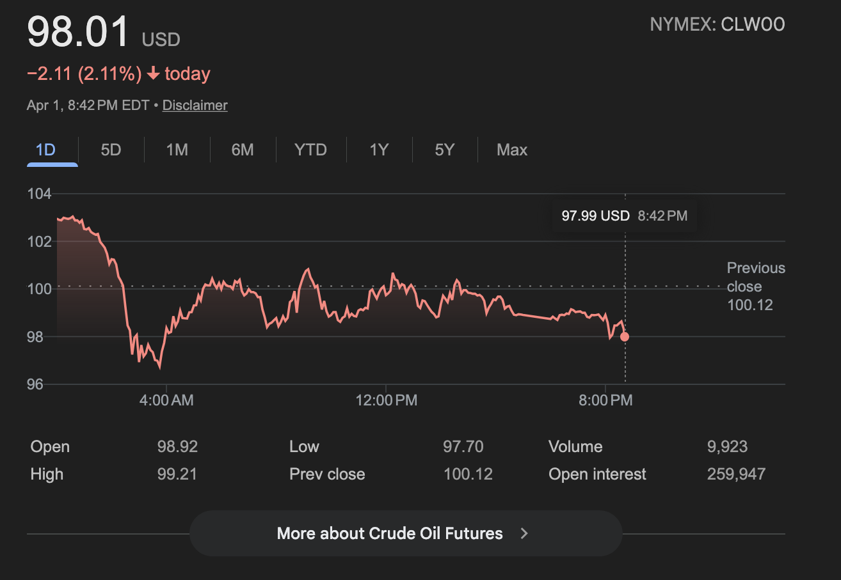Click the red price marker dot on chart

tap(625, 337)
